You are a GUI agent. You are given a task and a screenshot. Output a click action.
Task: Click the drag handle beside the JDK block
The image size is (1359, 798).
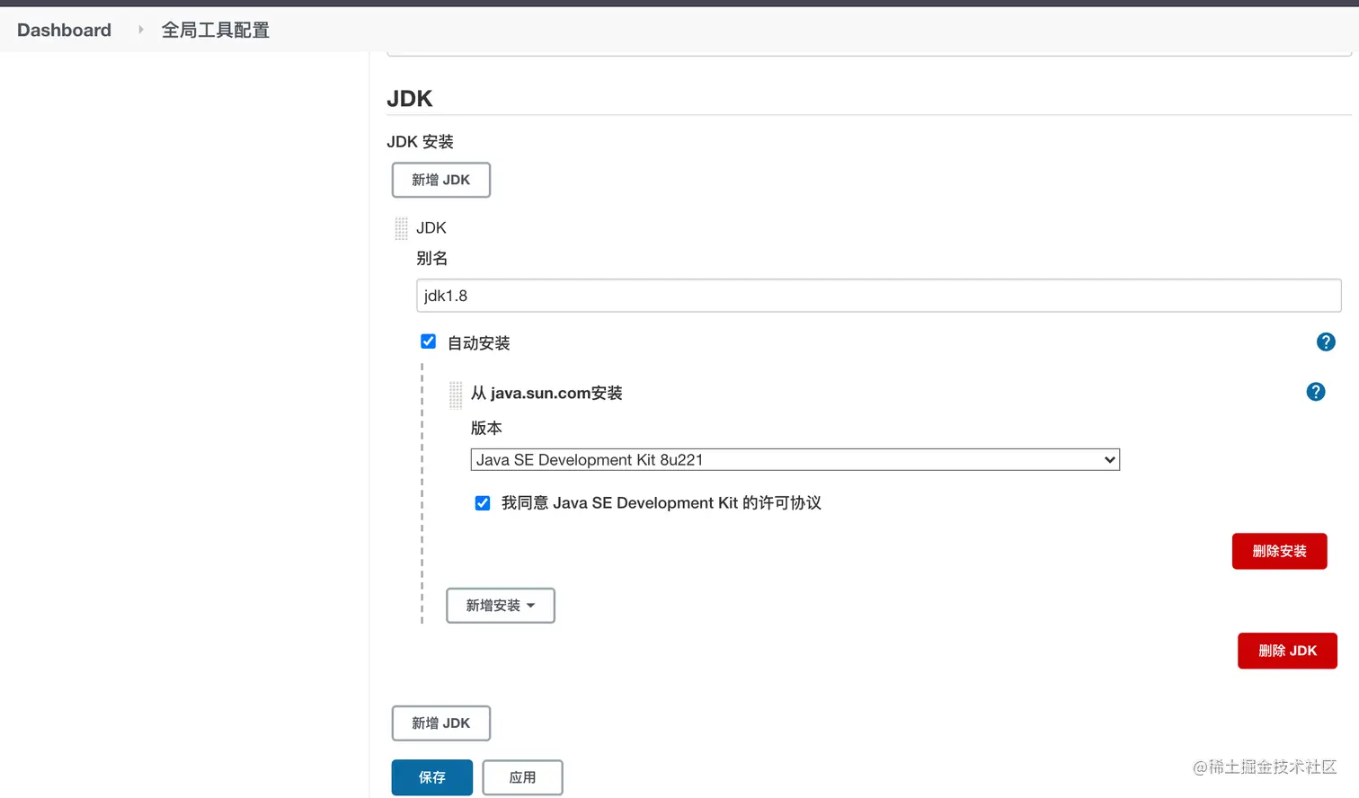click(x=400, y=227)
